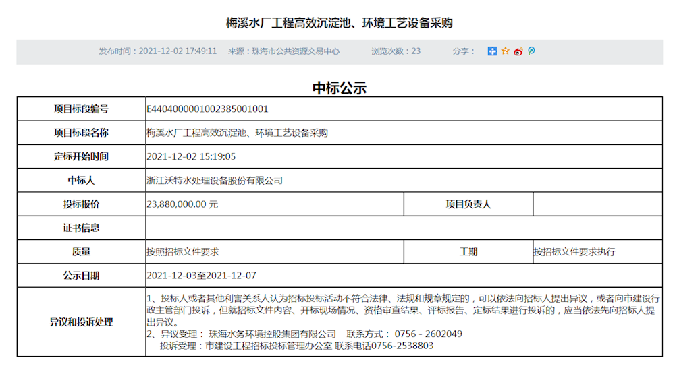Click the 质量 value 按照招标文件要求

pos(183,252)
